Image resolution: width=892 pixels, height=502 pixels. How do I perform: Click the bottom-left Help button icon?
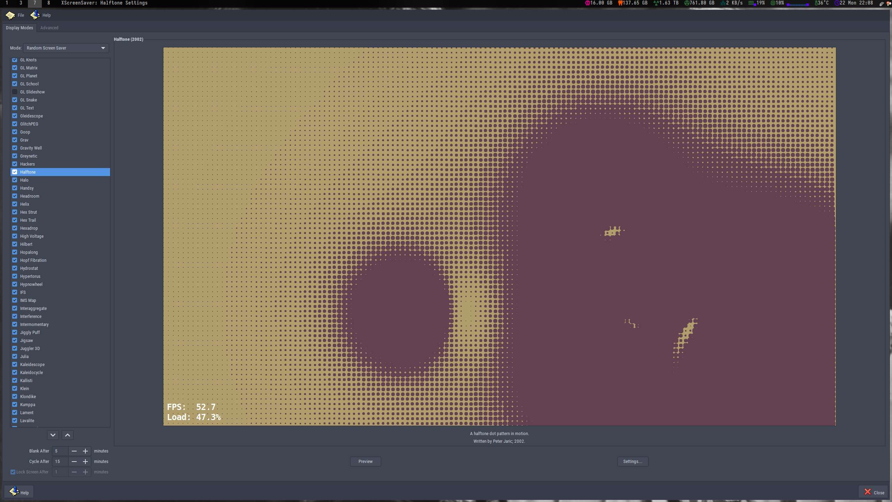click(x=14, y=492)
